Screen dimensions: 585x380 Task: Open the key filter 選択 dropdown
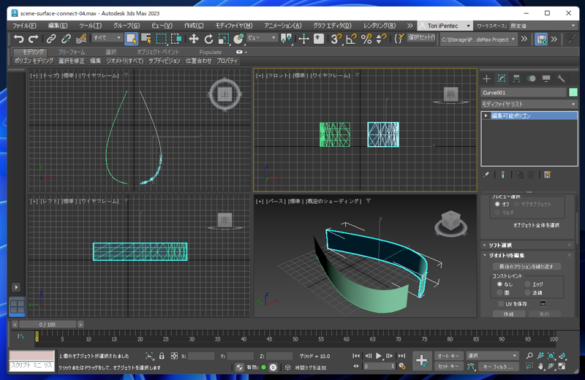coord(492,356)
